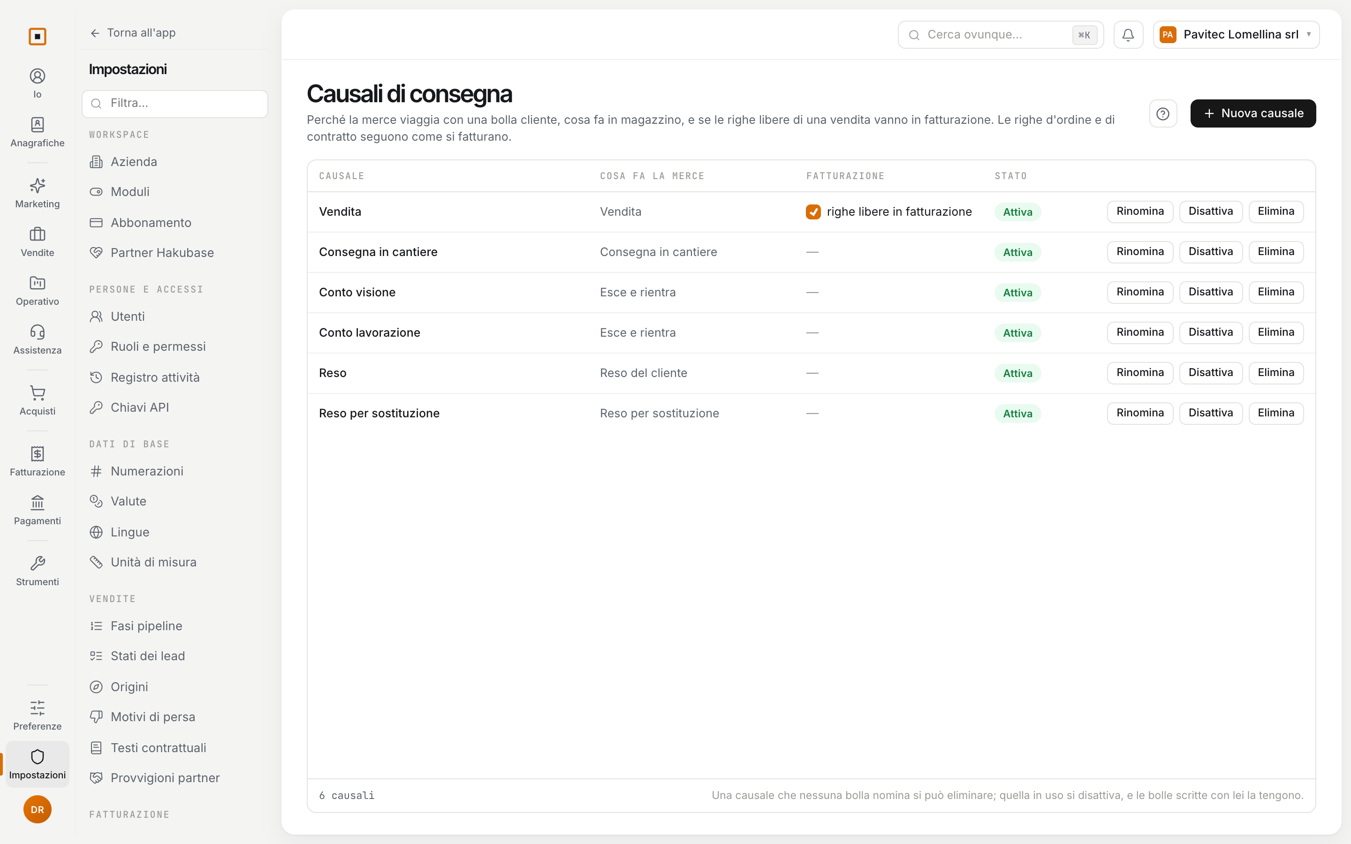Rename the Conto lavorazione causale

pos(1140,333)
